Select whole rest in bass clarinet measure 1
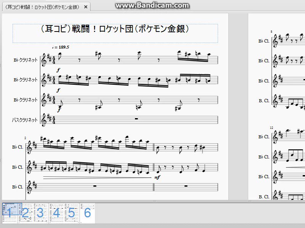The height and width of the screenshot is (228, 305). [x=136, y=119]
